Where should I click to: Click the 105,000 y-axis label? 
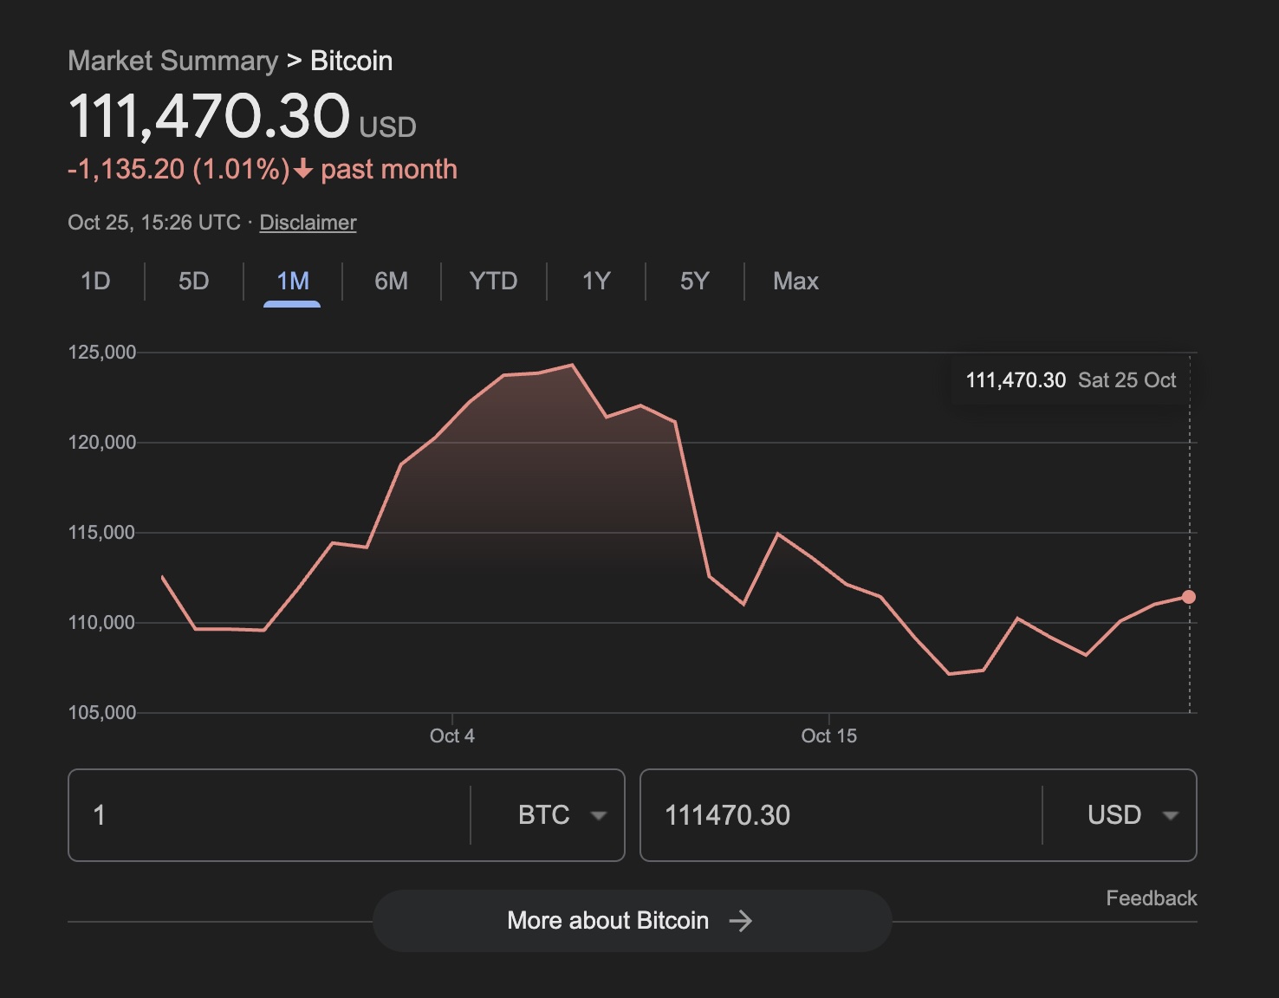click(102, 713)
